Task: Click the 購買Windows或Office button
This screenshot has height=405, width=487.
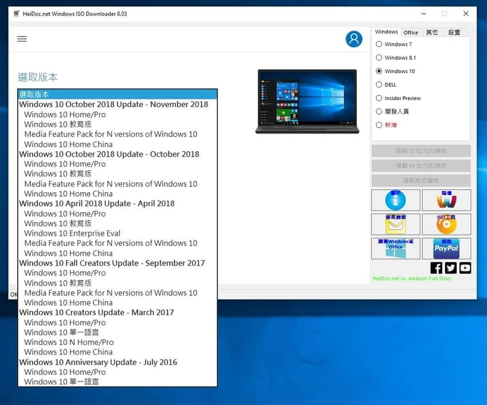Action: click(395, 248)
